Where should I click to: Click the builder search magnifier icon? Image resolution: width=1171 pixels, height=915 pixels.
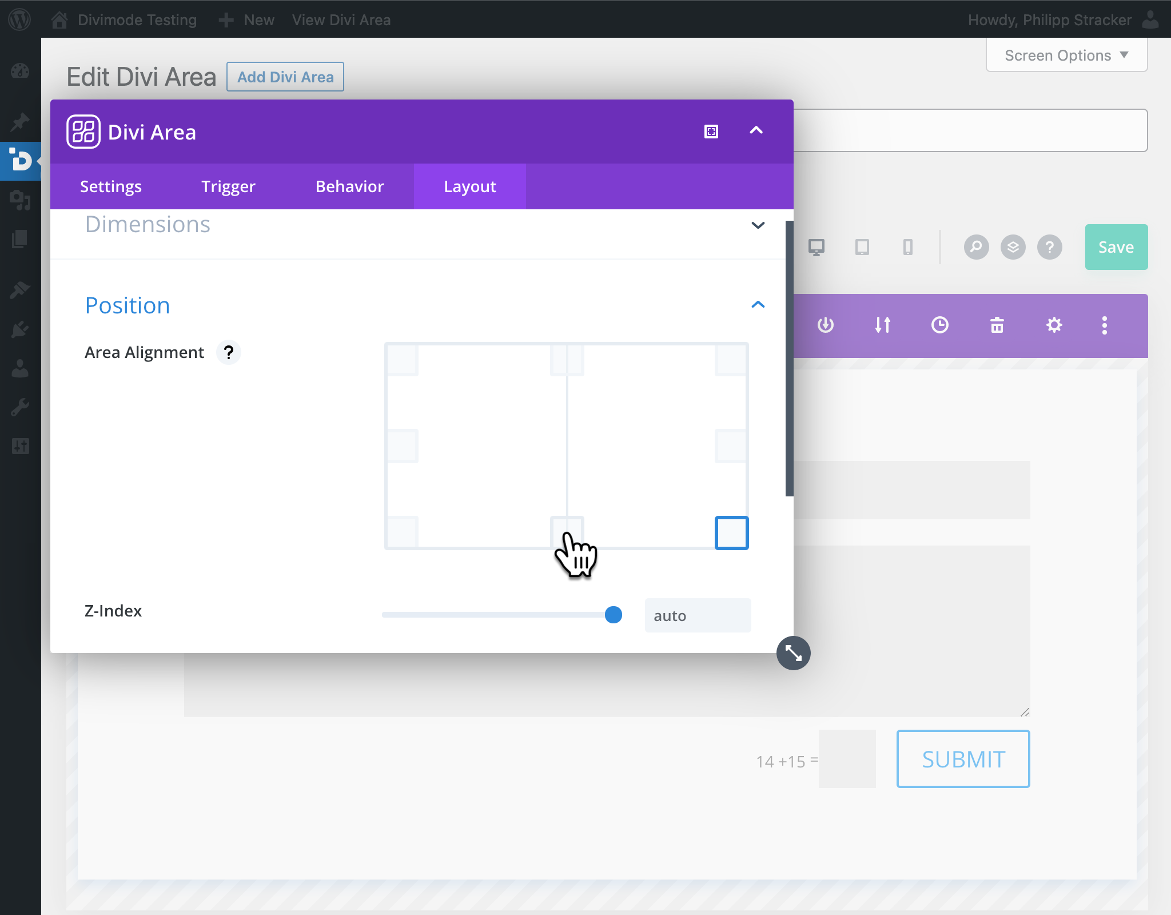[977, 247]
